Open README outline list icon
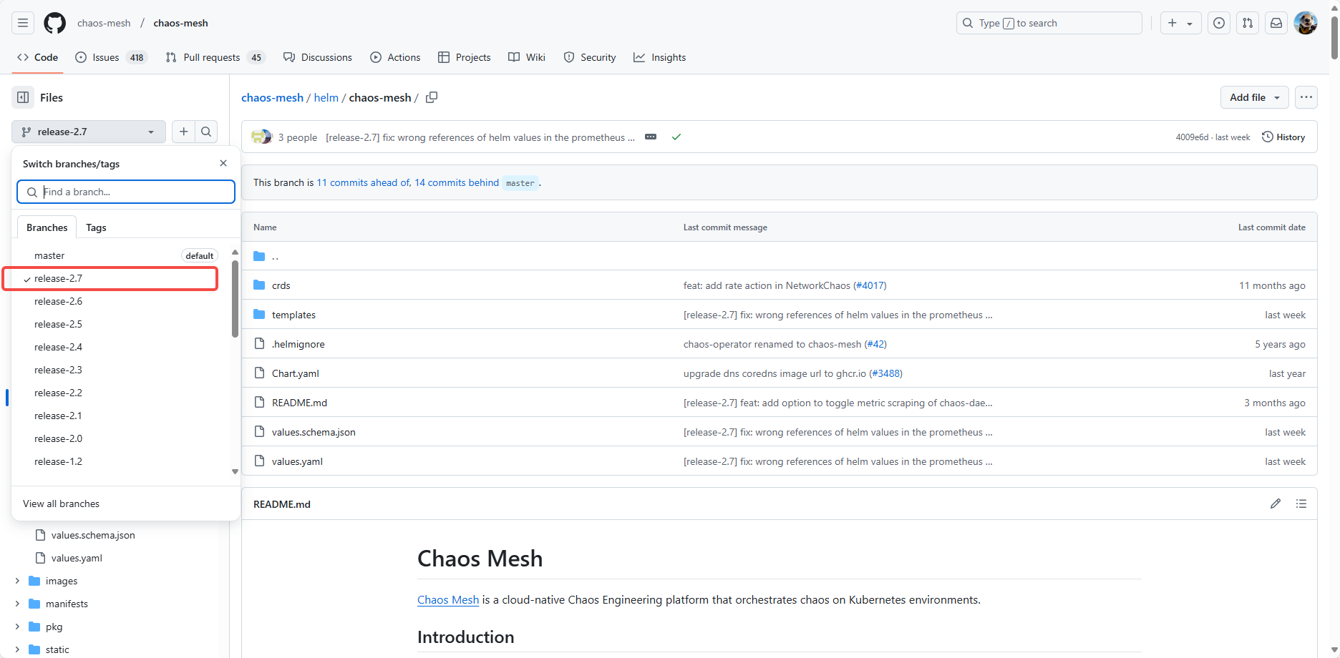This screenshot has height=658, width=1340. pos(1301,504)
